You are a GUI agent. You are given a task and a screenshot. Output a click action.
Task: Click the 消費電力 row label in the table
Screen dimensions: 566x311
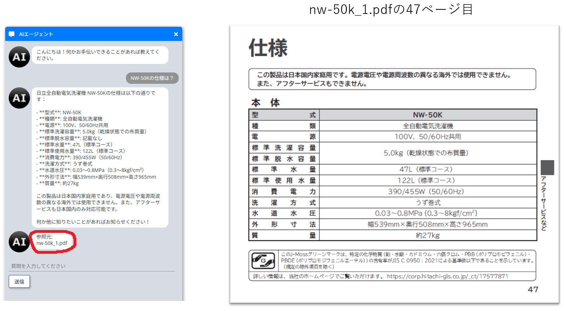pyautogui.click(x=284, y=191)
